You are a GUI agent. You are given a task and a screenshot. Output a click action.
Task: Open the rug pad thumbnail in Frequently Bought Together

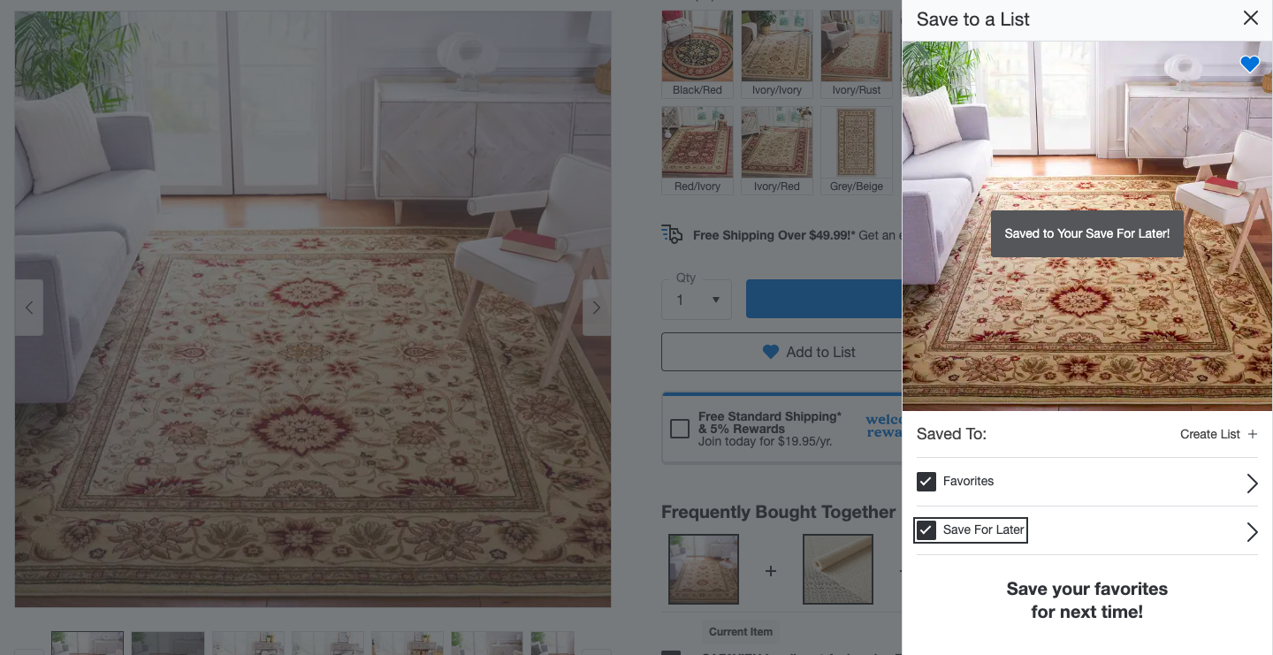[x=838, y=569]
